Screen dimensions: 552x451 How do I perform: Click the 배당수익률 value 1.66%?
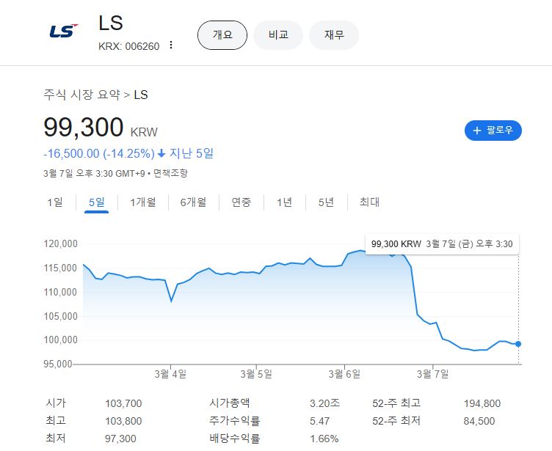coord(324,439)
